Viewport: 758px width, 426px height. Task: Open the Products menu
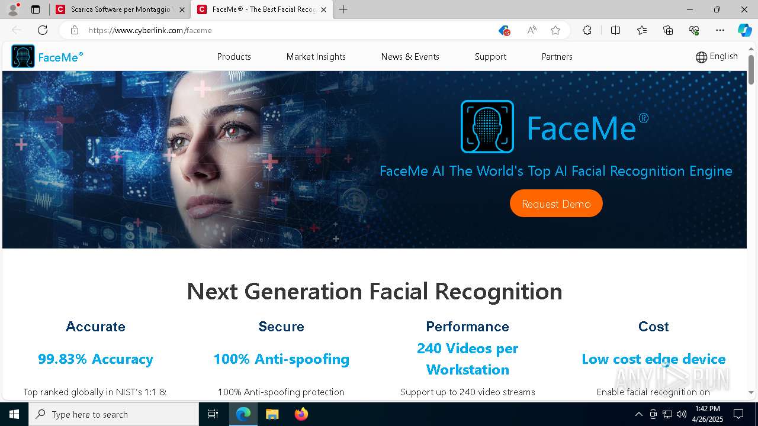click(x=234, y=57)
